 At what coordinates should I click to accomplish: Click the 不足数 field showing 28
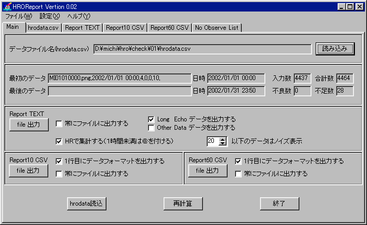click(x=345, y=91)
